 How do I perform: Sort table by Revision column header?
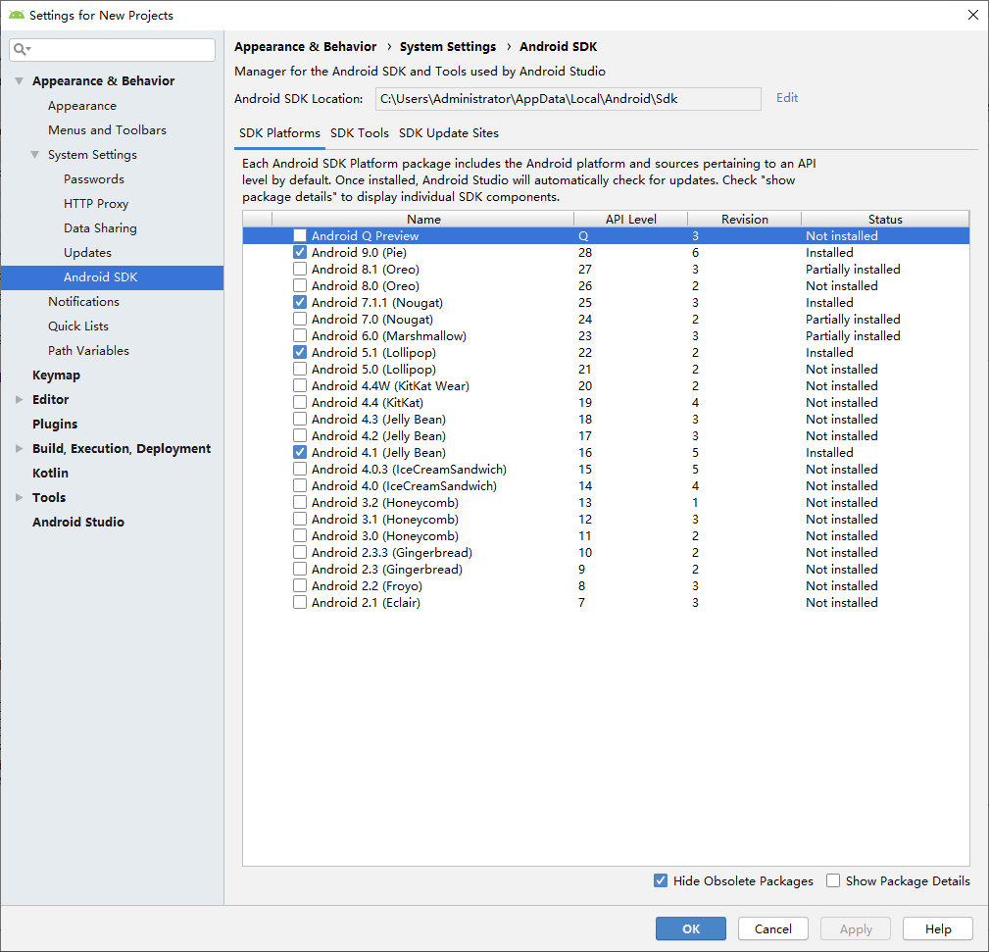[x=744, y=219]
